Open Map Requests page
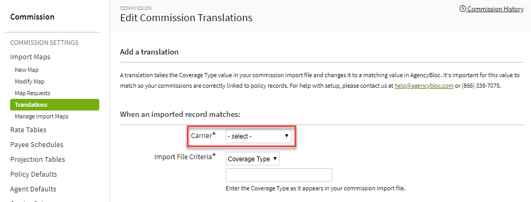Image resolution: width=531 pixels, height=202 pixels. (x=32, y=93)
